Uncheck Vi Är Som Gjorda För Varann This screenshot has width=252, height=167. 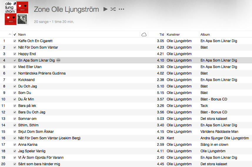point(15,158)
